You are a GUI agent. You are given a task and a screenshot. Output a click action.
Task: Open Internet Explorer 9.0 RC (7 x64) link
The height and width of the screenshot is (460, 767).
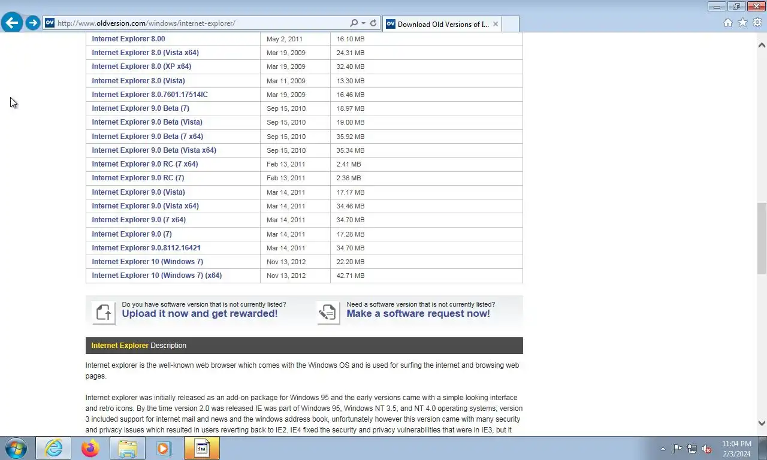coord(145,164)
